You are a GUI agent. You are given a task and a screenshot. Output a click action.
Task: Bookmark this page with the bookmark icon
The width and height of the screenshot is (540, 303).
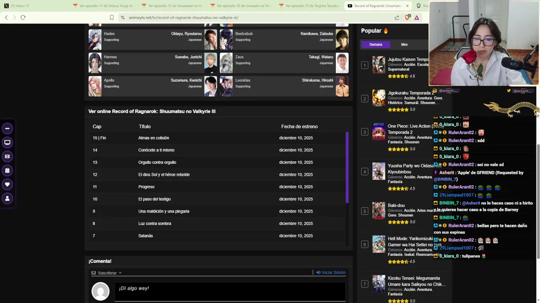pos(111,17)
